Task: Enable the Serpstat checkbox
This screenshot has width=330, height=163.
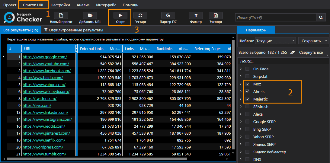Action: (x=248, y=76)
